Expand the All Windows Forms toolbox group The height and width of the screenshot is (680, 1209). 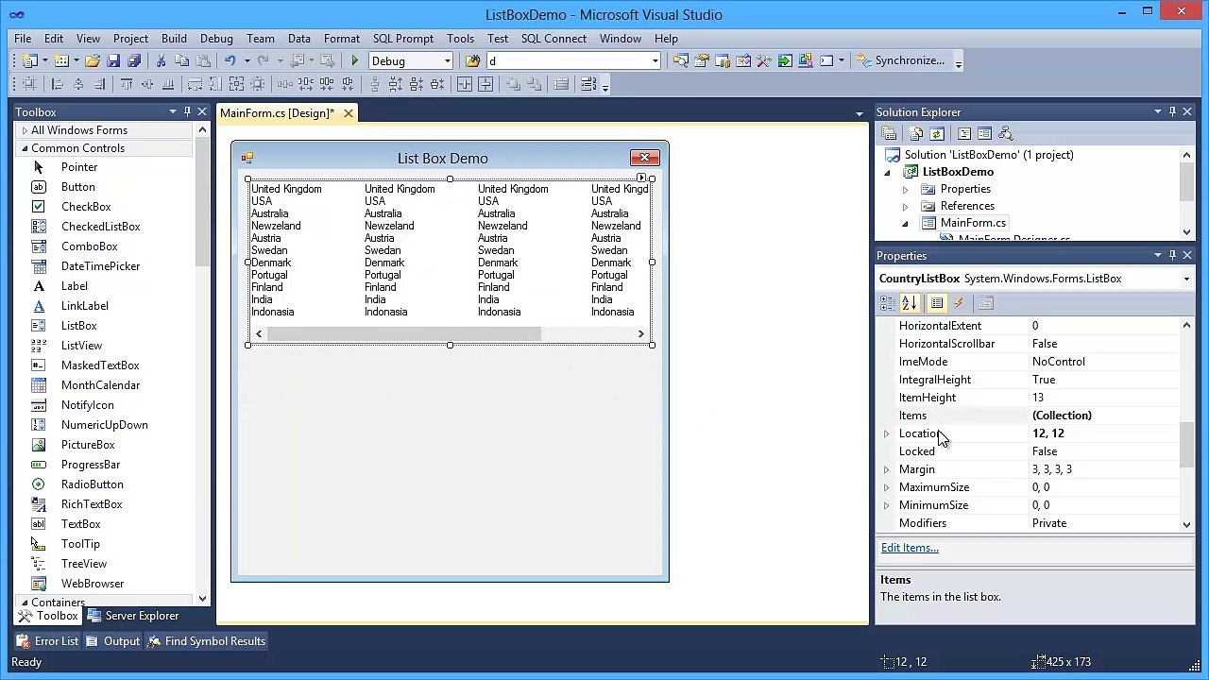(x=25, y=130)
